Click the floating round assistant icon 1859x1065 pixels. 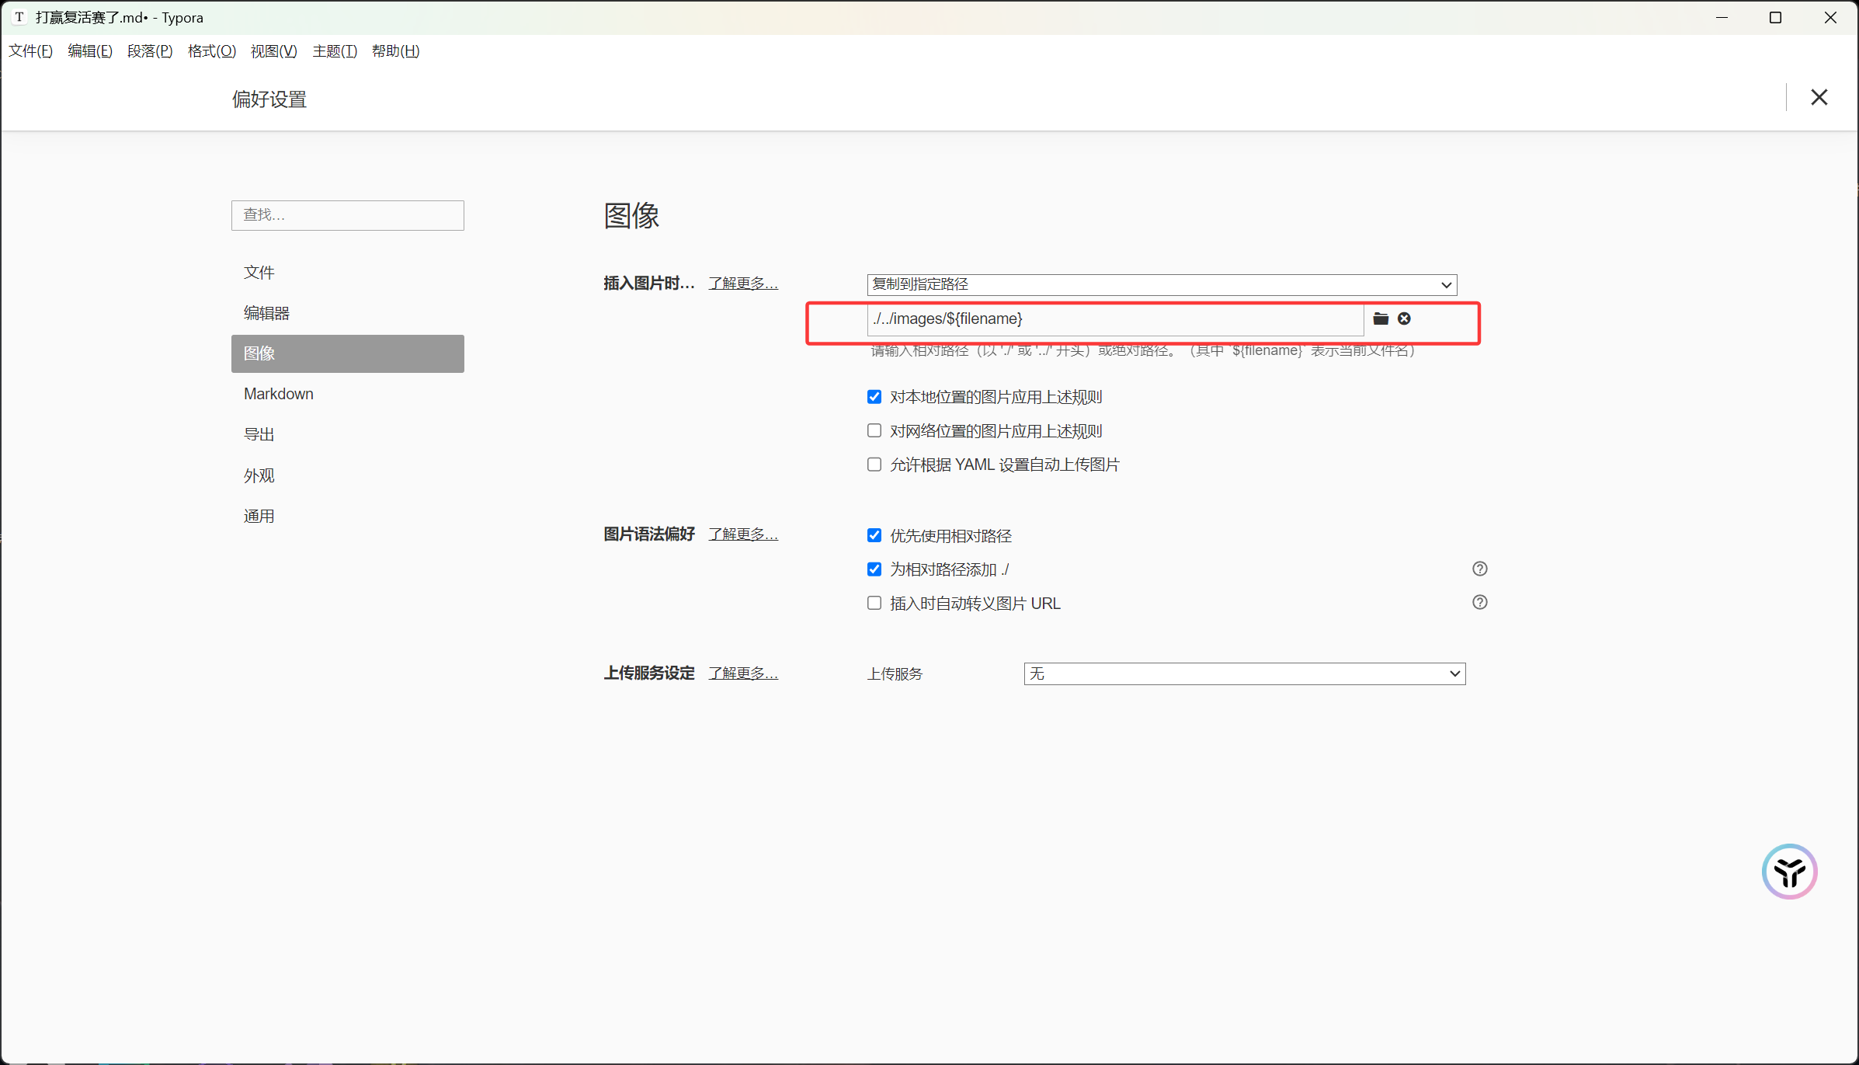pyautogui.click(x=1789, y=872)
